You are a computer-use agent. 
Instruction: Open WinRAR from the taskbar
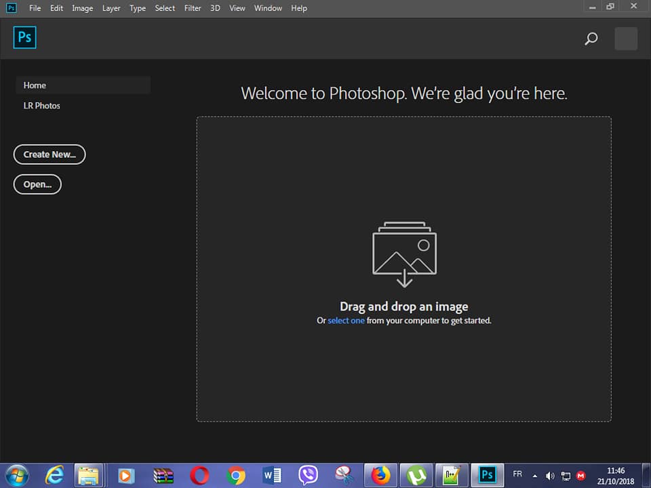tap(163, 476)
